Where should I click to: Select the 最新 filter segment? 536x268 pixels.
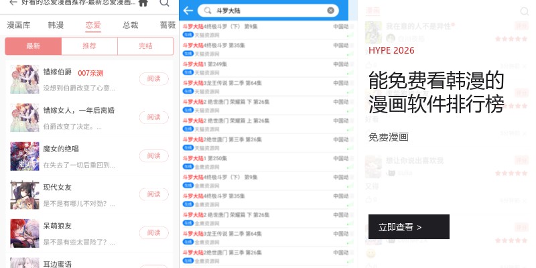33,46
